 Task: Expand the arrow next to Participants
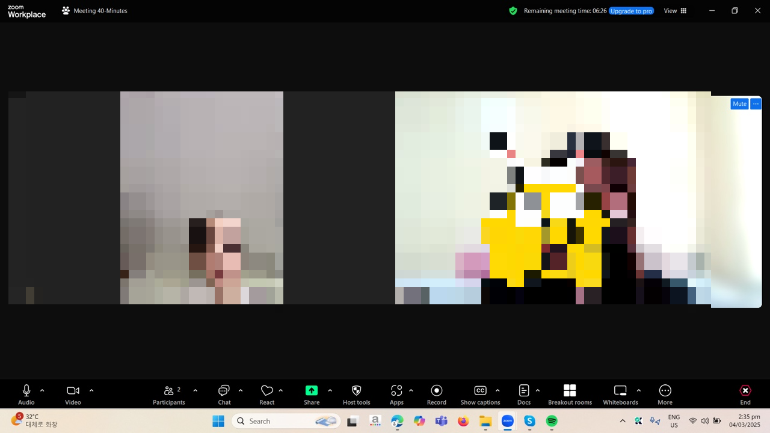(x=195, y=391)
